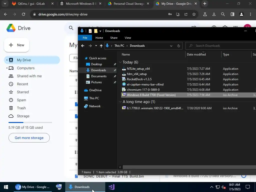
Task: Refresh the Downloads folder
Action: coord(178,46)
